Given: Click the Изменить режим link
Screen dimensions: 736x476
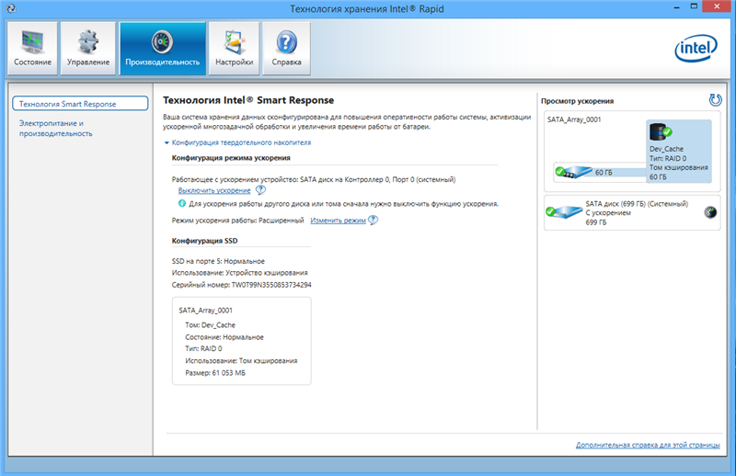Looking at the screenshot, I should (338, 221).
